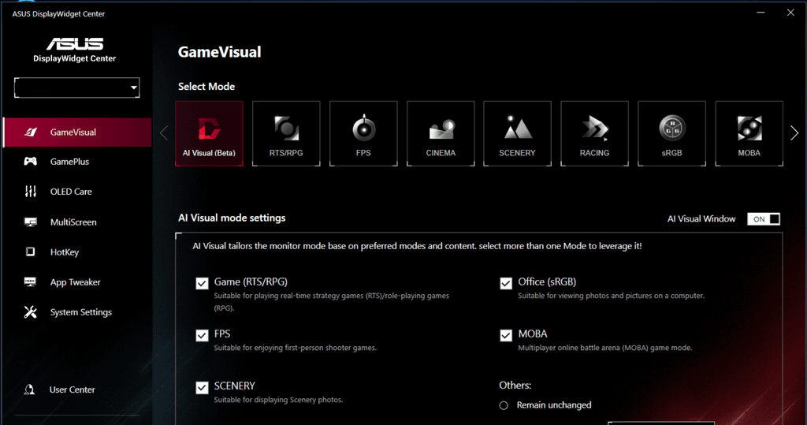Go to the OLED Care section
Screen dimensions: 807x425
[77, 192]
